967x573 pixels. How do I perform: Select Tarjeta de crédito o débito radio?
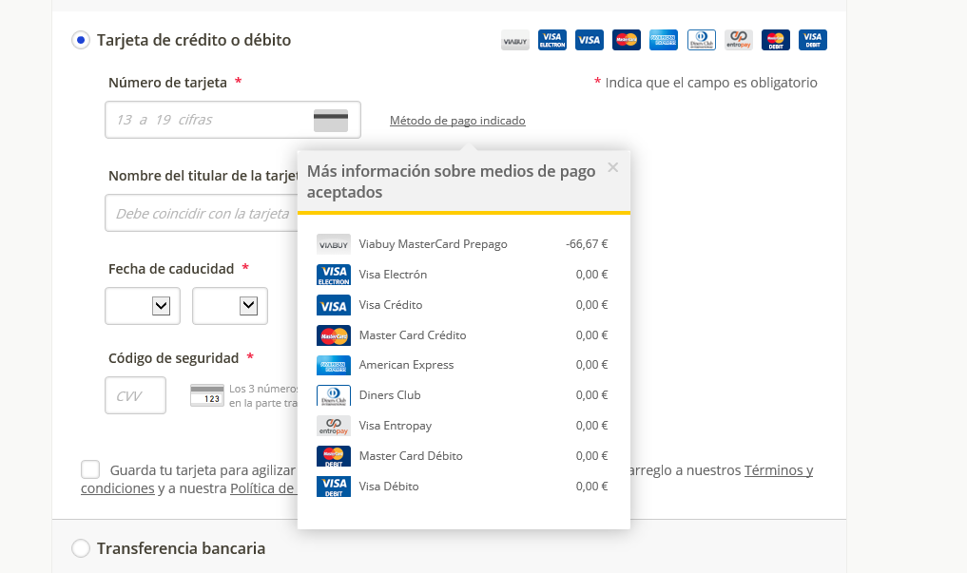(81, 40)
